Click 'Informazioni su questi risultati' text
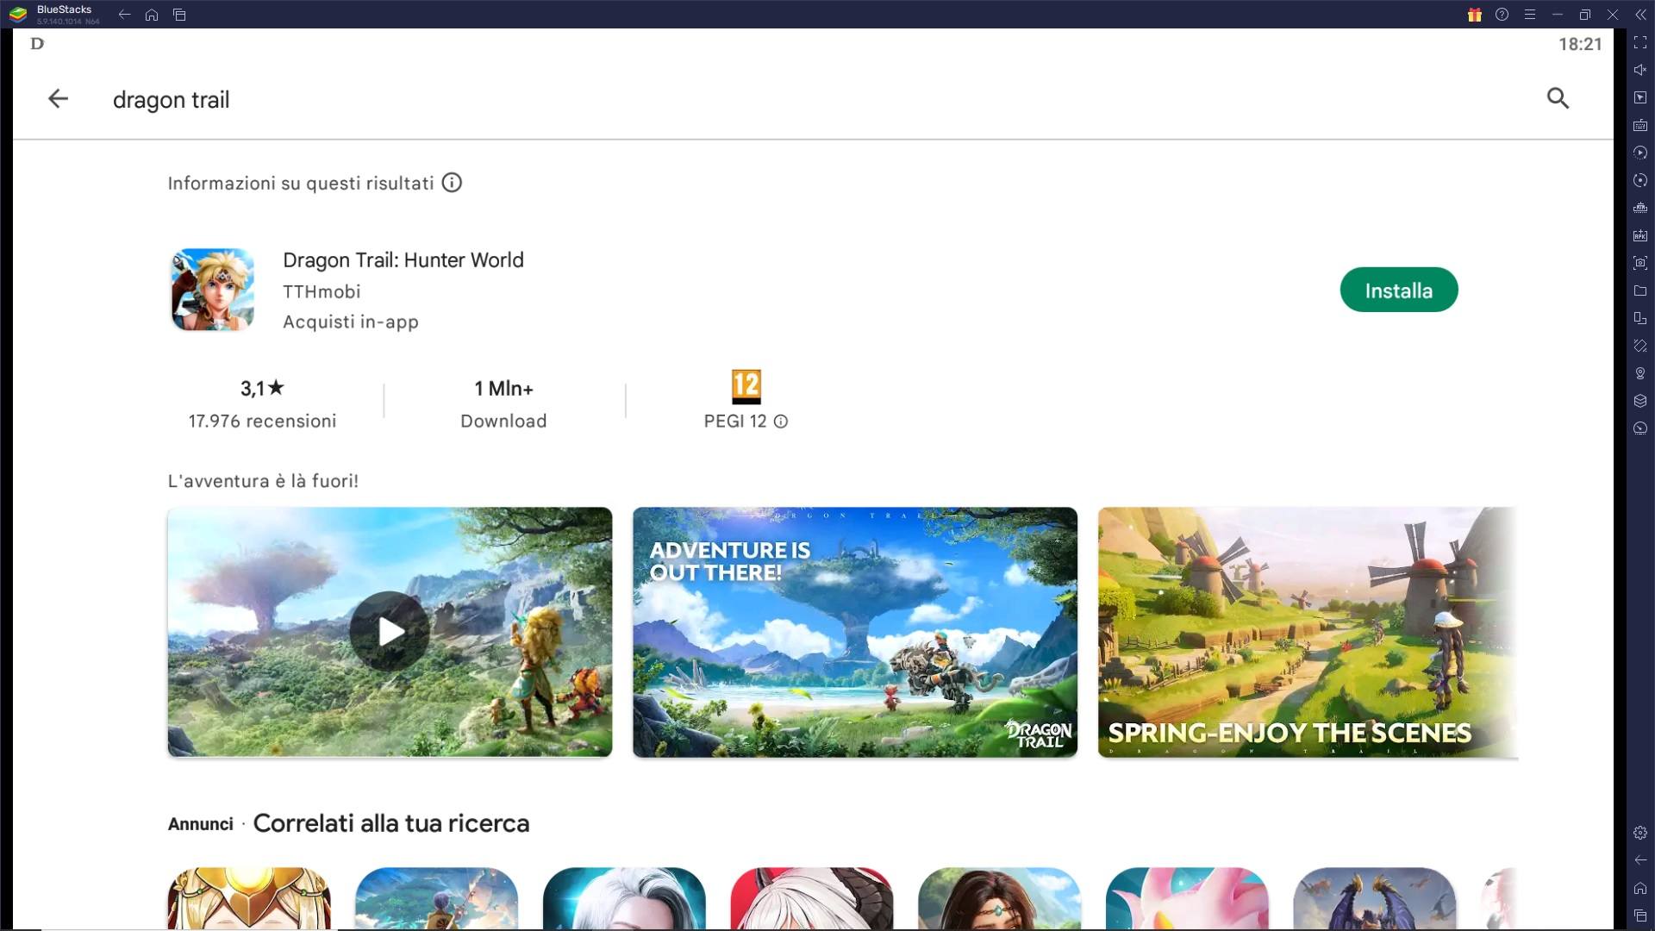 pos(301,183)
